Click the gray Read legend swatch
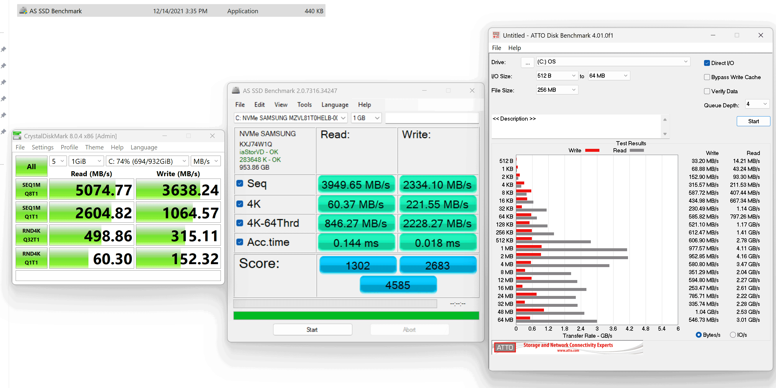The image size is (776, 388). [637, 150]
